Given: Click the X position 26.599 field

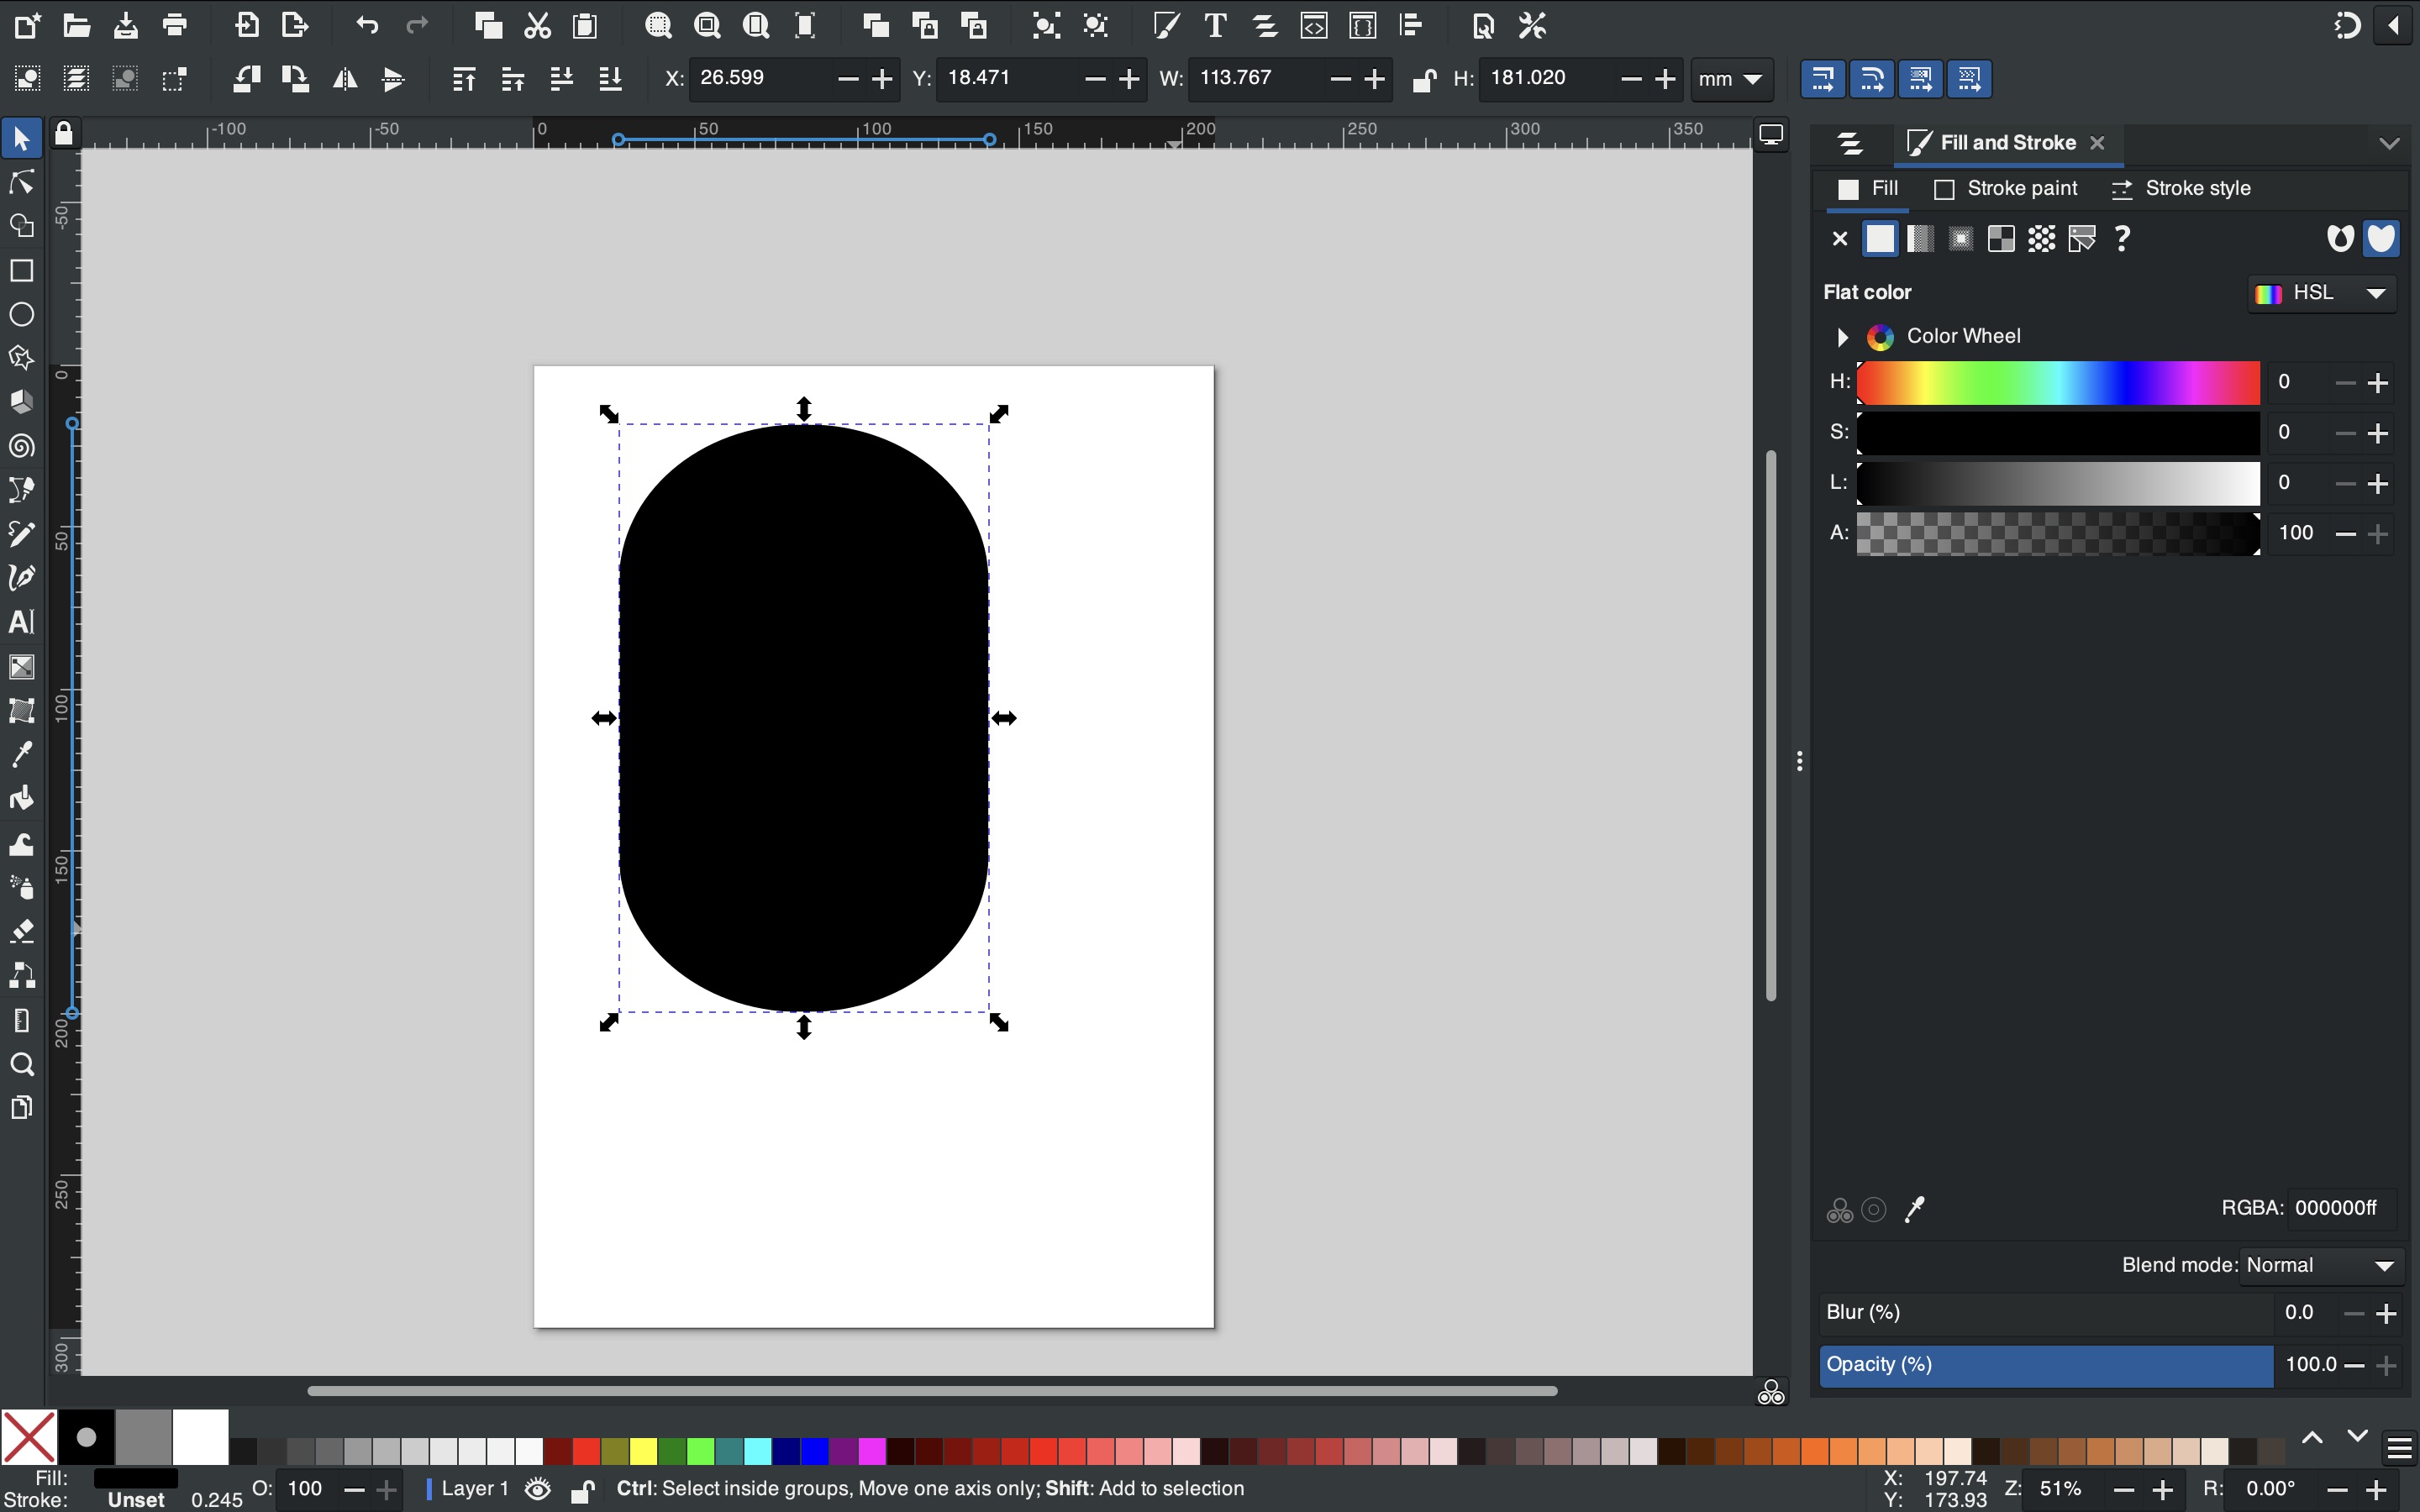Looking at the screenshot, I should (762, 79).
